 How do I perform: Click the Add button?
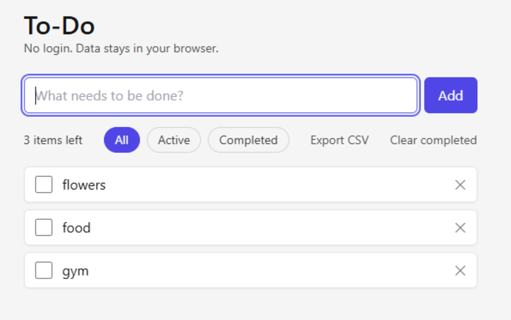click(451, 95)
